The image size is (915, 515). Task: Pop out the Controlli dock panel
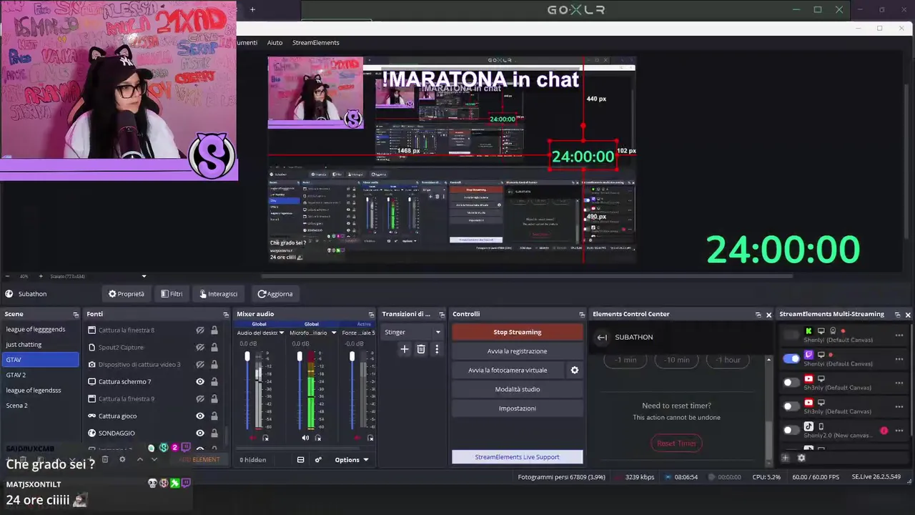click(x=582, y=314)
